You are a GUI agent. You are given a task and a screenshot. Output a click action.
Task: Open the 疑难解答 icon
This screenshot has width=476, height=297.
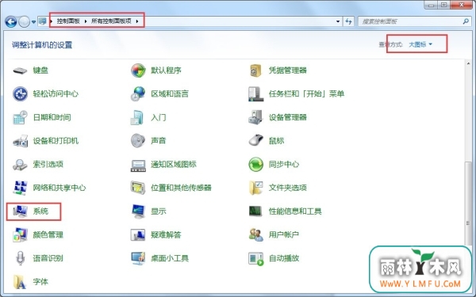[138, 235]
